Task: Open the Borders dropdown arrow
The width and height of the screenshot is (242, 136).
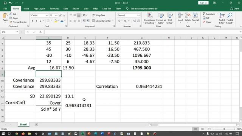Action: click(51, 21)
